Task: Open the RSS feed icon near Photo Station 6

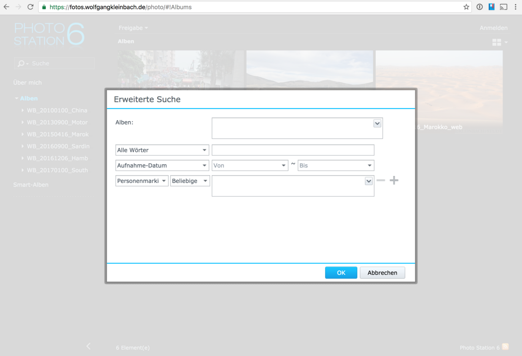Action: (x=505, y=347)
